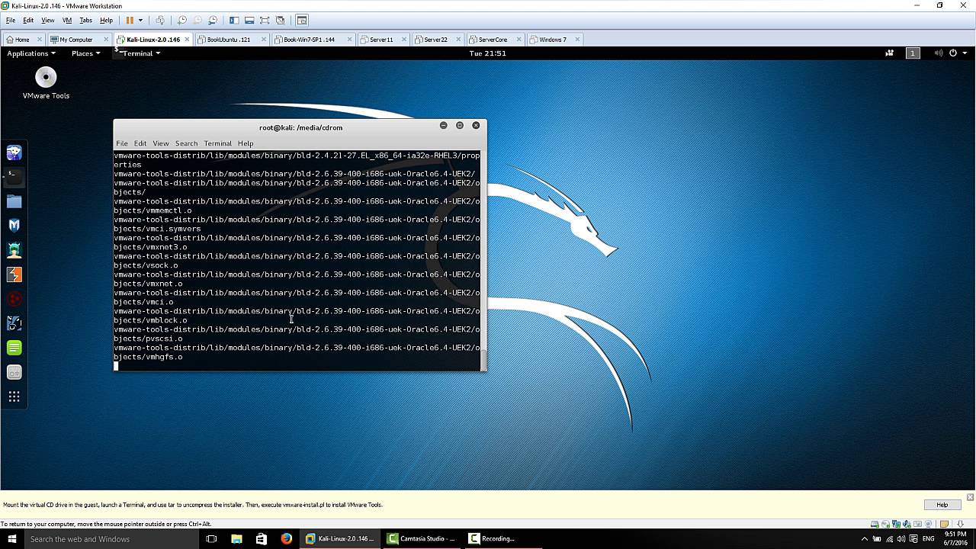Open Firefox from the Windows taskbar
The width and height of the screenshot is (976, 549).
286,539
